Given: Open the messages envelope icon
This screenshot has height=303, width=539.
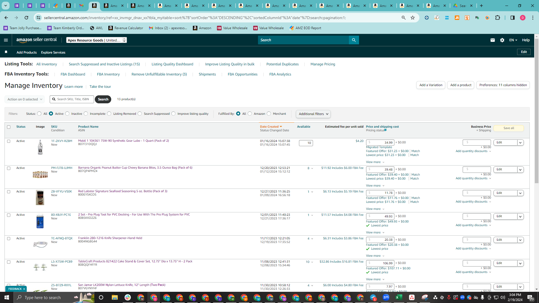Looking at the screenshot, I should (x=492, y=40).
